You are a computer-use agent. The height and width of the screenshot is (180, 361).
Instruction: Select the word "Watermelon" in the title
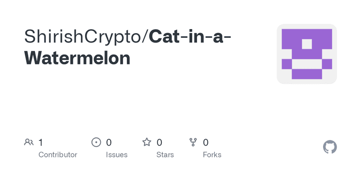pos(77,58)
